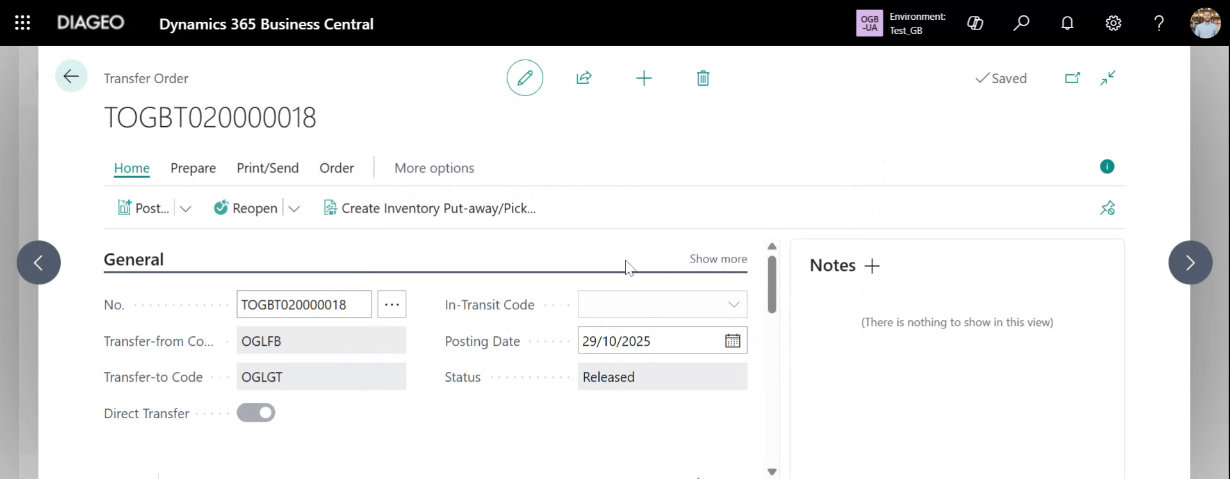Click the OGB-UA environment badge
The image size is (1230, 479).
coord(869,23)
